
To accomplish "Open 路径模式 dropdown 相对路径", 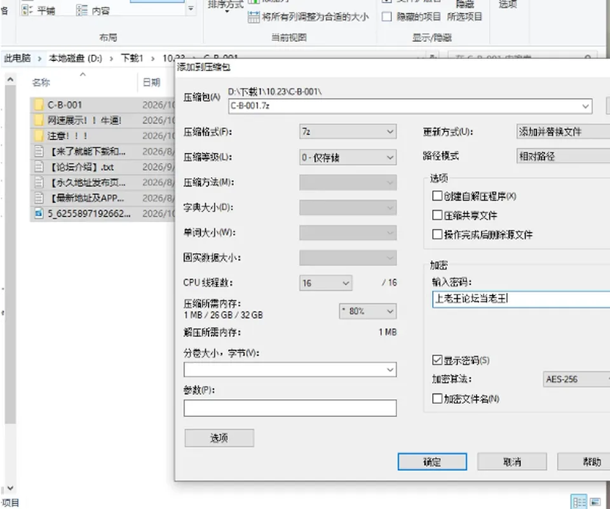I will click(x=564, y=156).
